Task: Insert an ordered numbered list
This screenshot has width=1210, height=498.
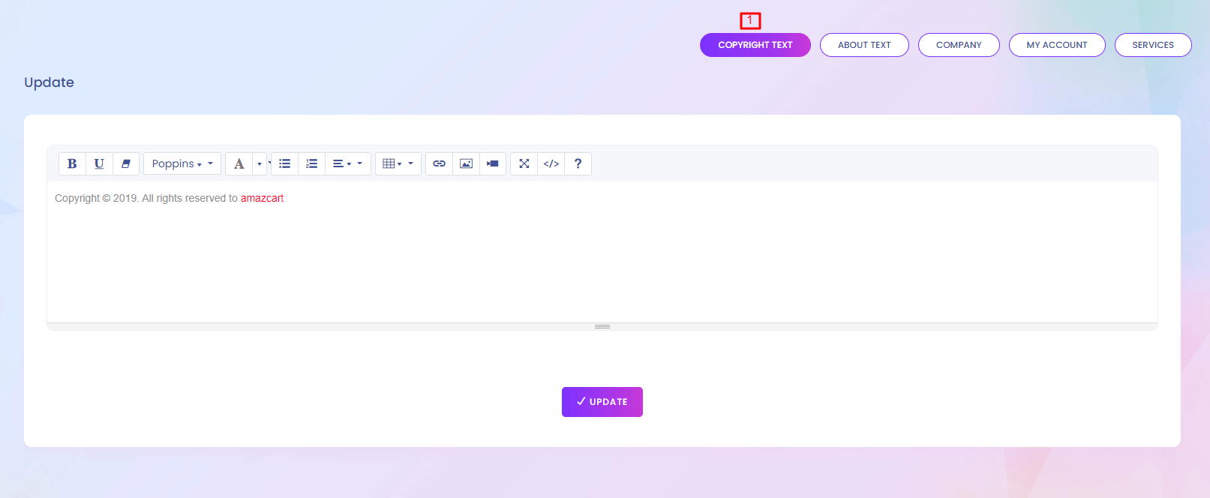Action: click(x=312, y=163)
